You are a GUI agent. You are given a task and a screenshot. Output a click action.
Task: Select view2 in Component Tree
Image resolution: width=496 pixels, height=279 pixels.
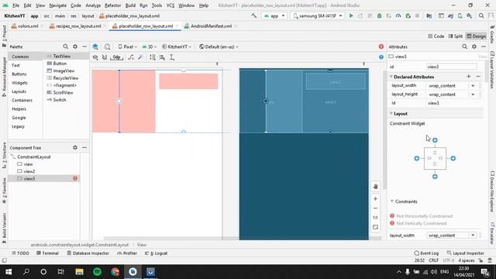pyautogui.click(x=29, y=171)
